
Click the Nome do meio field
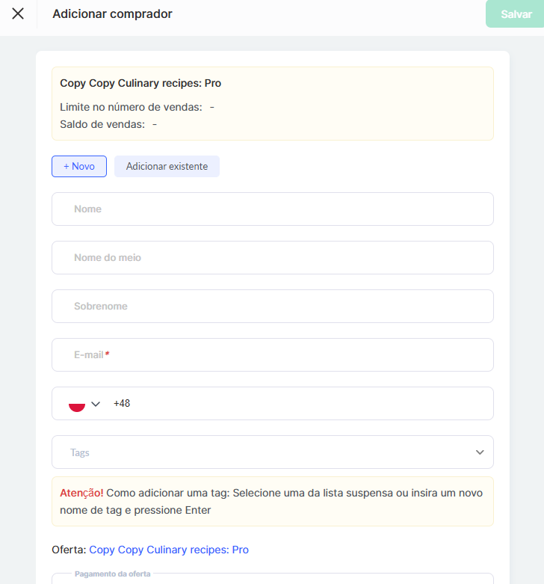coord(272,258)
